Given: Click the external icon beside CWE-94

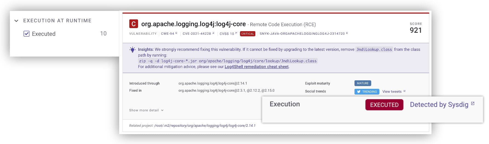Looking at the screenshot, I should click(176, 33).
